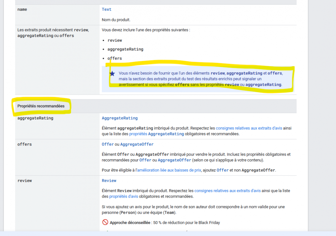Click 'Vous n'avez besoin de fournir' note text
This screenshot has width=336, height=236.
[201, 79]
